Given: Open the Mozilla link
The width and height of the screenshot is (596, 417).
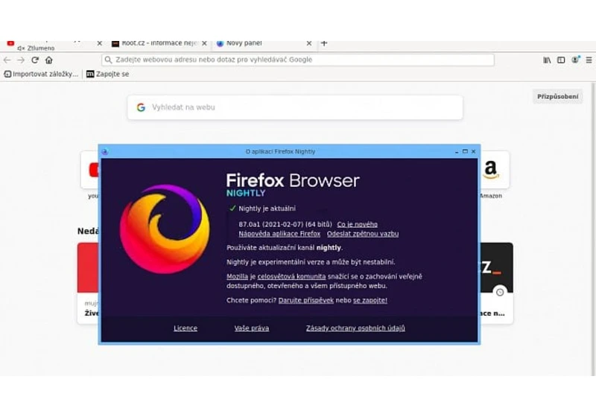Looking at the screenshot, I should pyautogui.click(x=237, y=276).
